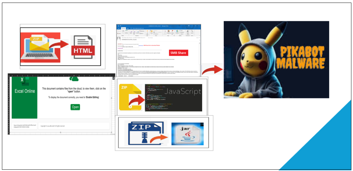Click the Pikabot Malware image
This screenshot has height=171, width=353.
point(276,59)
